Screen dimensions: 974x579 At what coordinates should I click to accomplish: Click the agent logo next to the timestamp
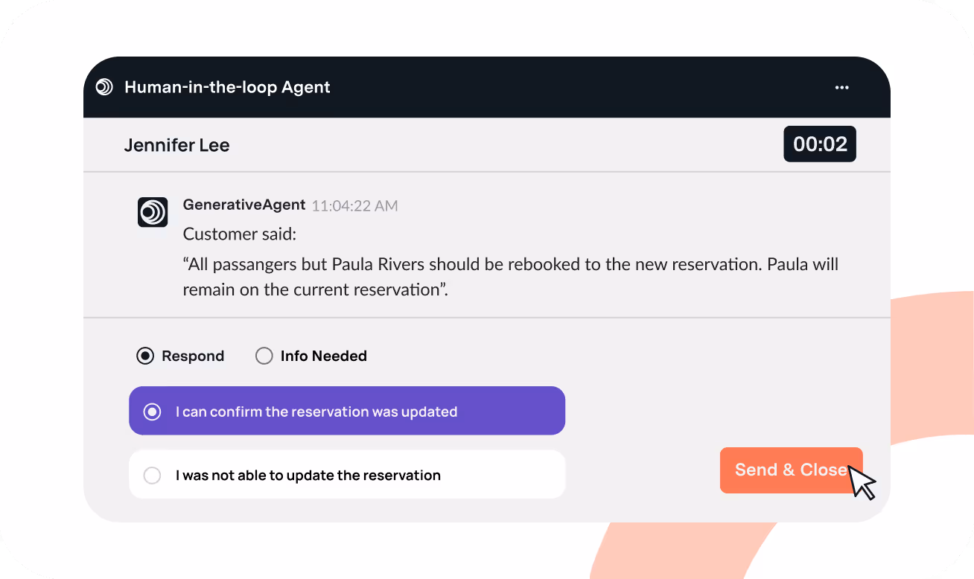click(x=153, y=213)
